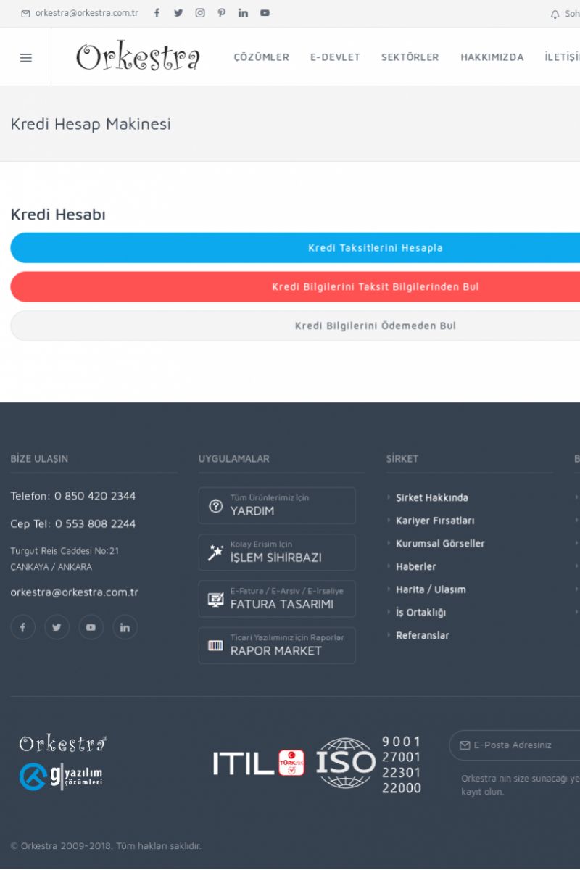
Task: Open the ÇÖZÜMLER menu
Action: 261,57
